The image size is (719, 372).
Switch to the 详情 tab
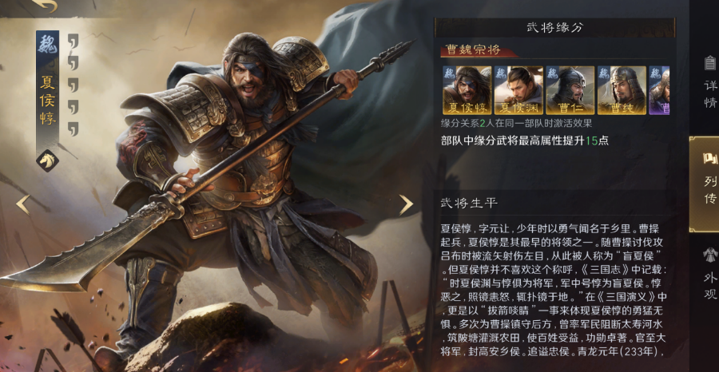[x=710, y=82]
